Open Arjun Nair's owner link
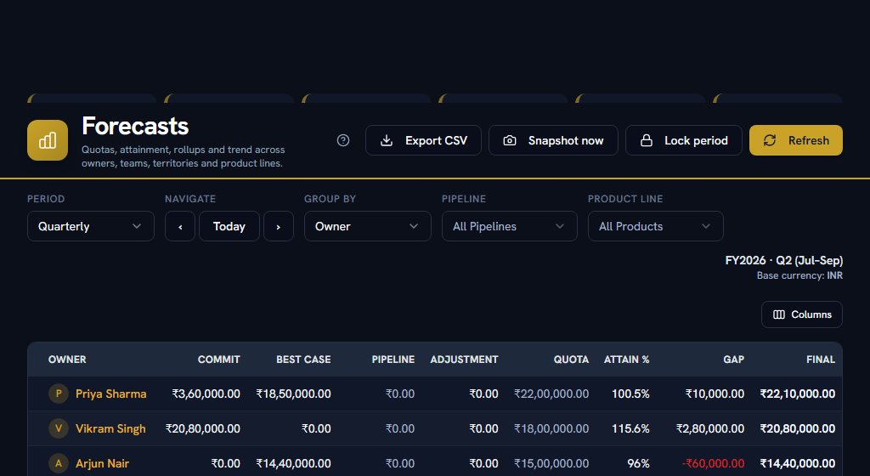The image size is (870, 476). (102, 464)
